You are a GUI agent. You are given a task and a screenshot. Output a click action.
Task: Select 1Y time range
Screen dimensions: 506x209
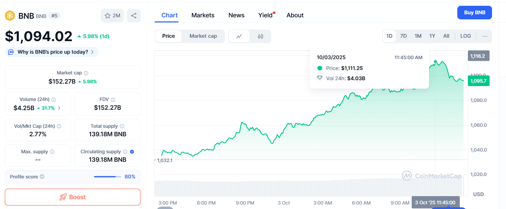click(432, 36)
